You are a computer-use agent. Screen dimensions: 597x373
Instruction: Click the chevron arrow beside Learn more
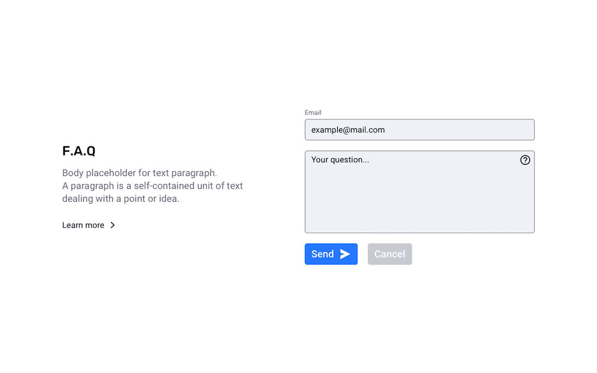pos(113,225)
